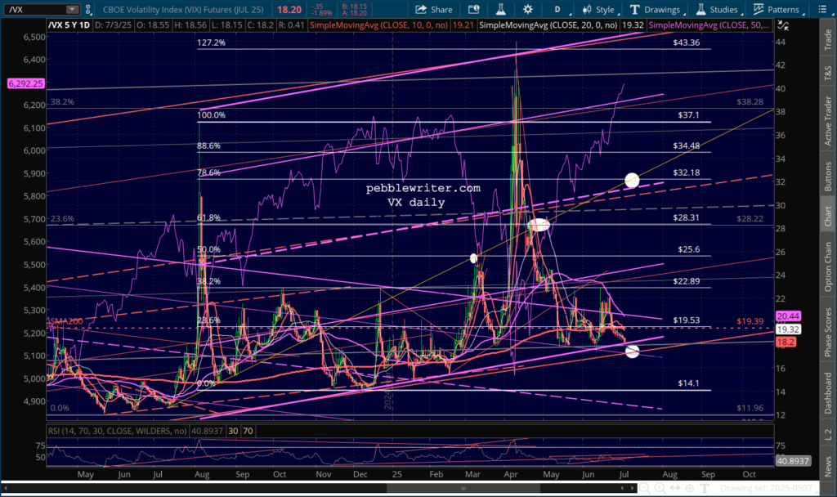The height and width of the screenshot is (497, 837).
Task: Select white oval marker near 61.8% line
Action: (539, 225)
